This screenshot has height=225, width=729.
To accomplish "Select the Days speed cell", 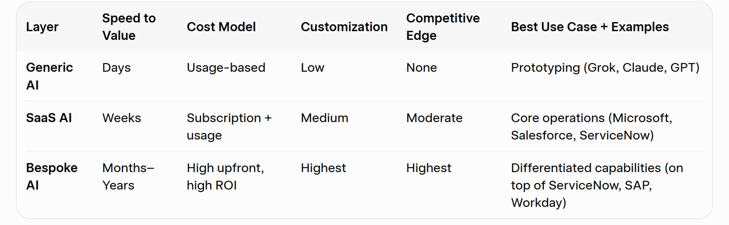I will click(x=116, y=68).
